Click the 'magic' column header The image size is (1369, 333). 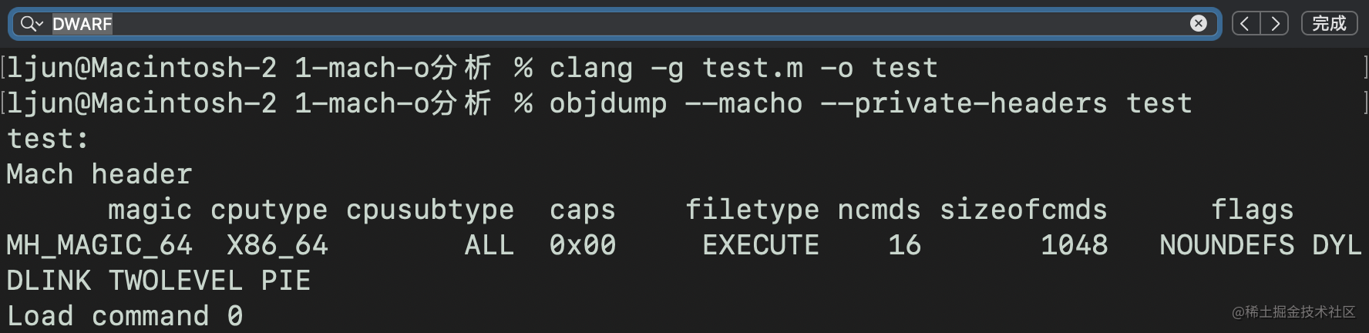pos(150,210)
